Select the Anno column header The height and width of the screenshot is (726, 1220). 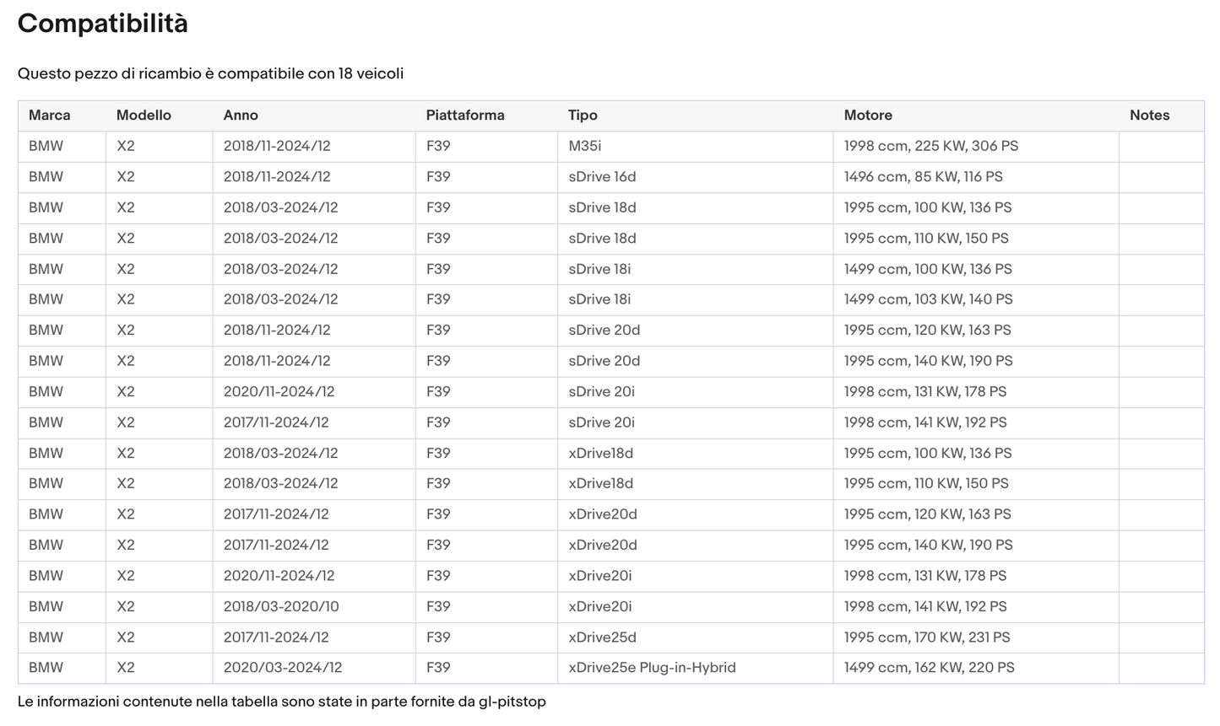coord(241,116)
